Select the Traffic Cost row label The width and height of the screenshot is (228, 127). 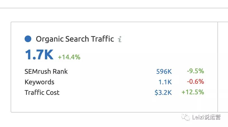click(42, 93)
